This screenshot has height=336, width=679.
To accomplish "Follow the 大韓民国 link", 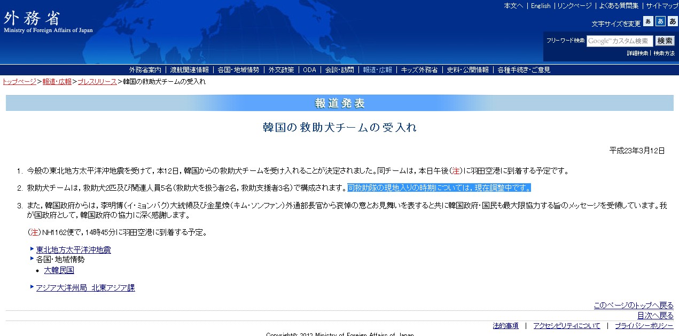I will click(x=59, y=270).
